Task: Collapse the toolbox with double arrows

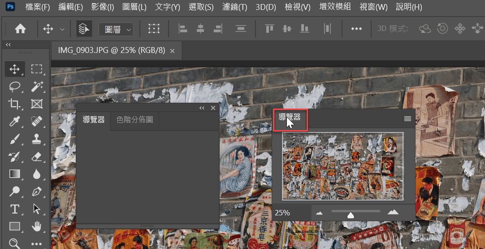Action: coord(9,44)
